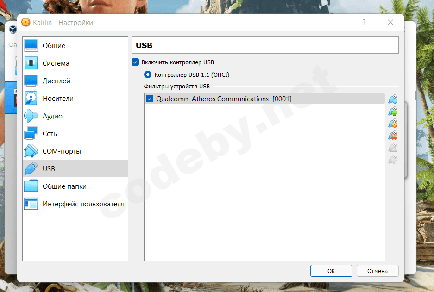This screenshot has height=292, width=434.
Task: Open the dialog help question mark
Action: 364,22
